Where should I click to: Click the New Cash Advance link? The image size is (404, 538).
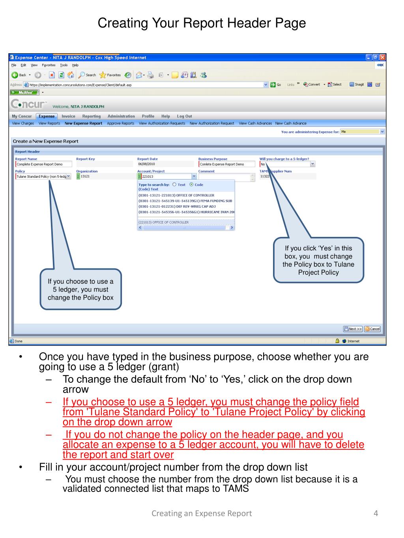(291, 123)
